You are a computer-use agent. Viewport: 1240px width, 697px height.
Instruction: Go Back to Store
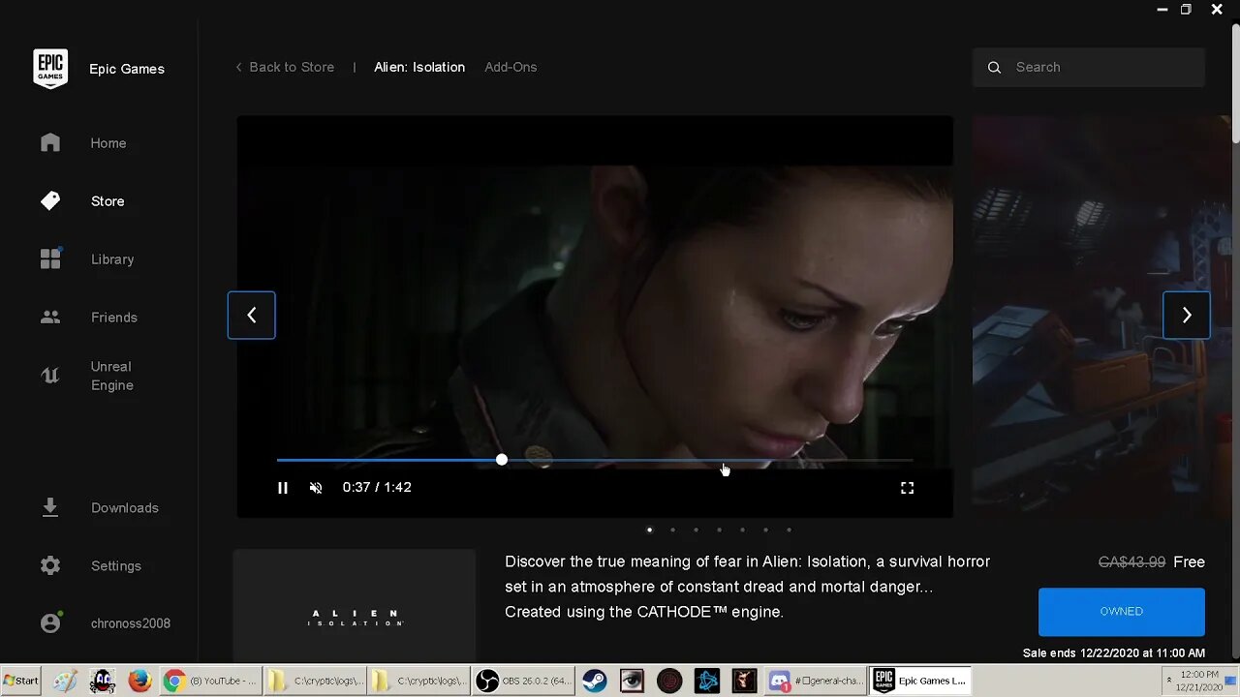coord(285,67)
